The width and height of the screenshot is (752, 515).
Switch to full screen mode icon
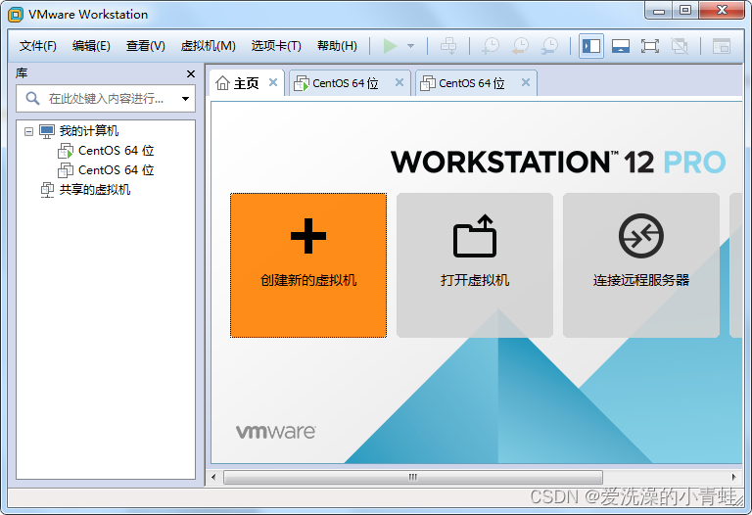click(x=650, y=46)
